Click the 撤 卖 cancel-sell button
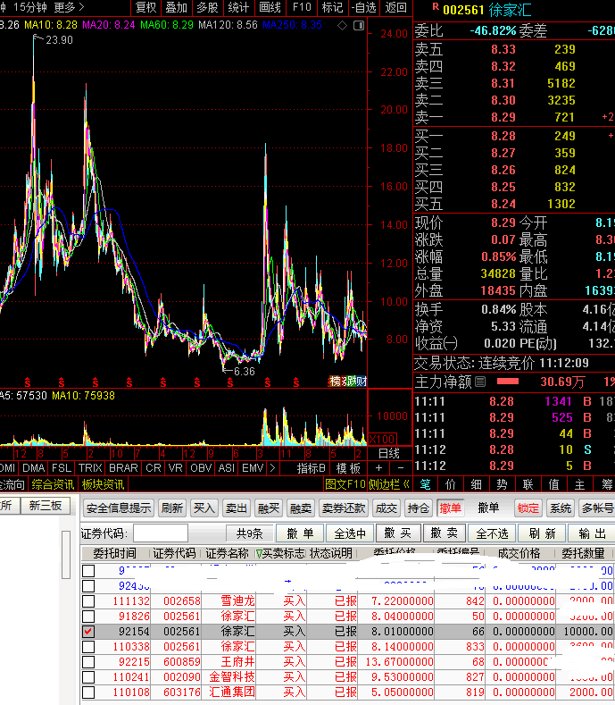 tap(445, 533)
